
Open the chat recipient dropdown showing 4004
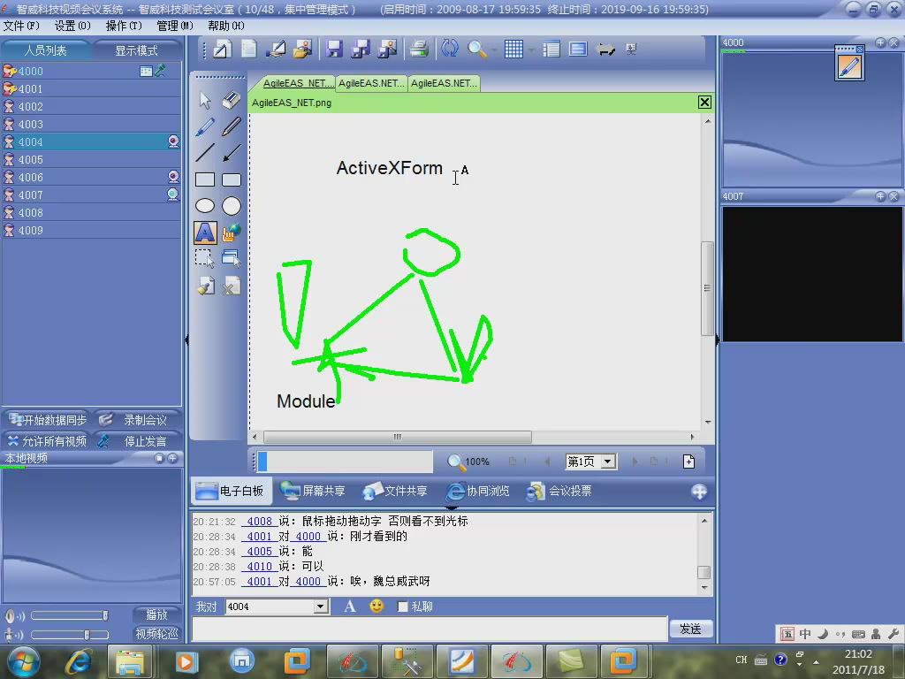tap(321, 607)
